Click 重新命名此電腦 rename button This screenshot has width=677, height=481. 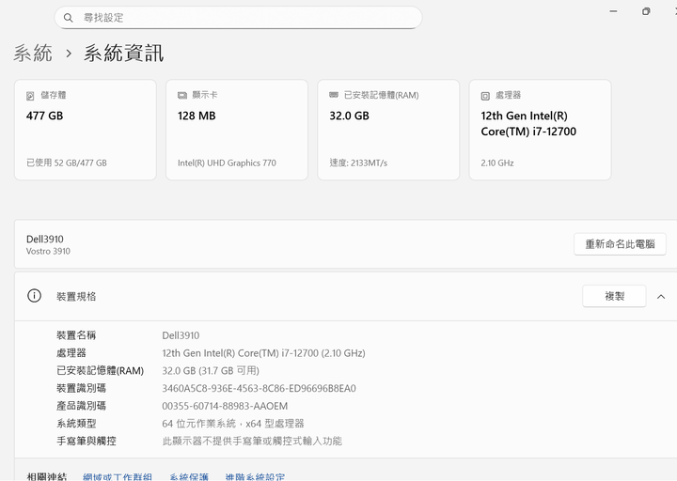tap(620, 244)
